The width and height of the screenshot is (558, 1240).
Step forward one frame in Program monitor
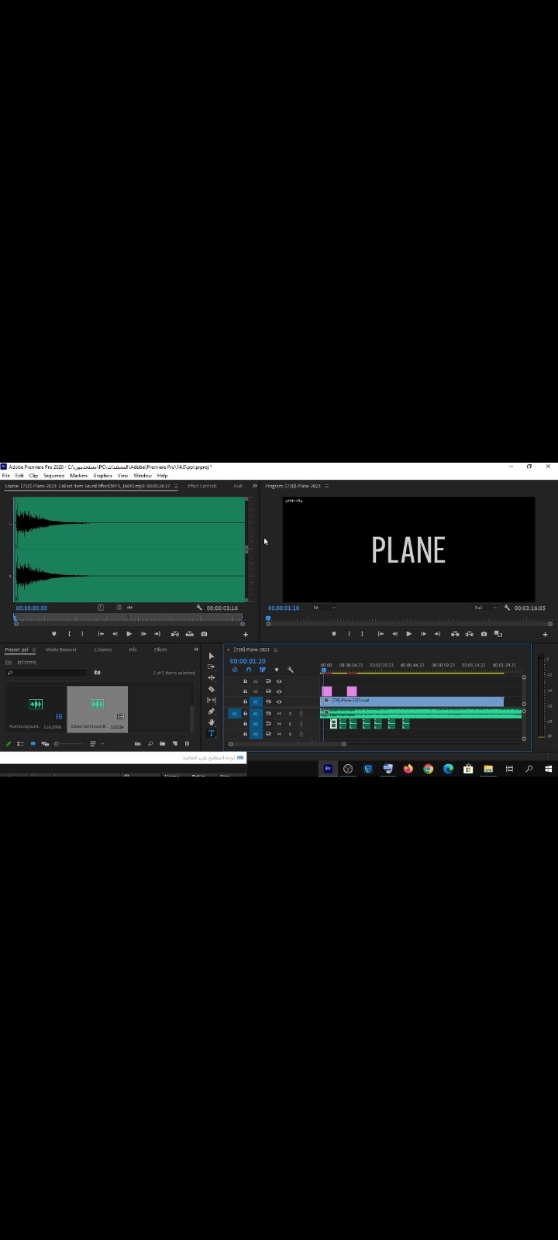coord(423,634)
